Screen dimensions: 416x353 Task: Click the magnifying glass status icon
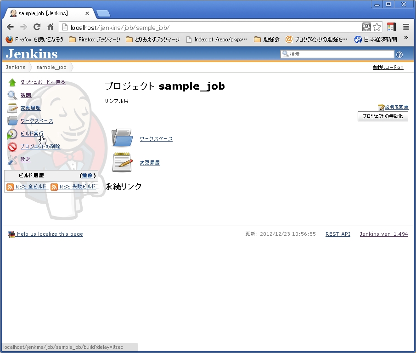click(12, 95)
